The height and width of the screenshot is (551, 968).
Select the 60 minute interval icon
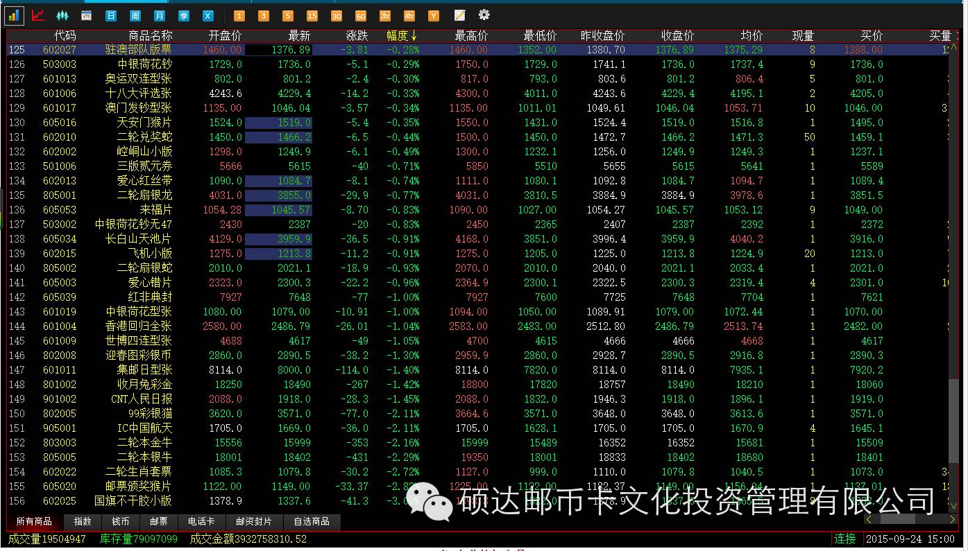coord(361,15)
